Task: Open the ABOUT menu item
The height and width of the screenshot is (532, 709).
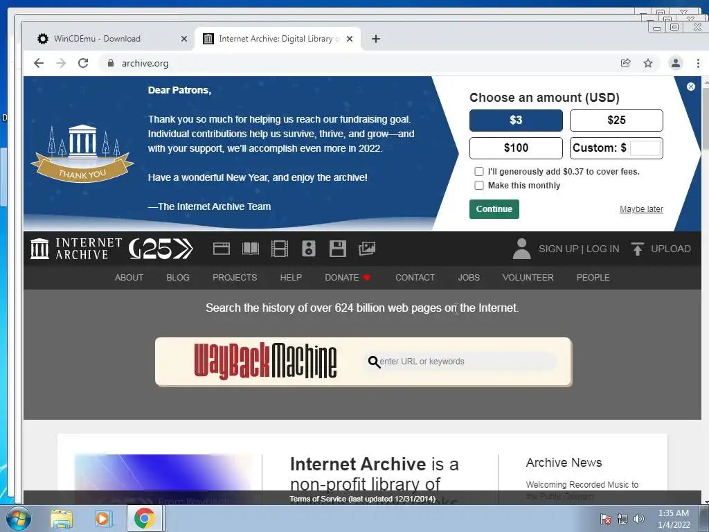Action: point(129,277)
